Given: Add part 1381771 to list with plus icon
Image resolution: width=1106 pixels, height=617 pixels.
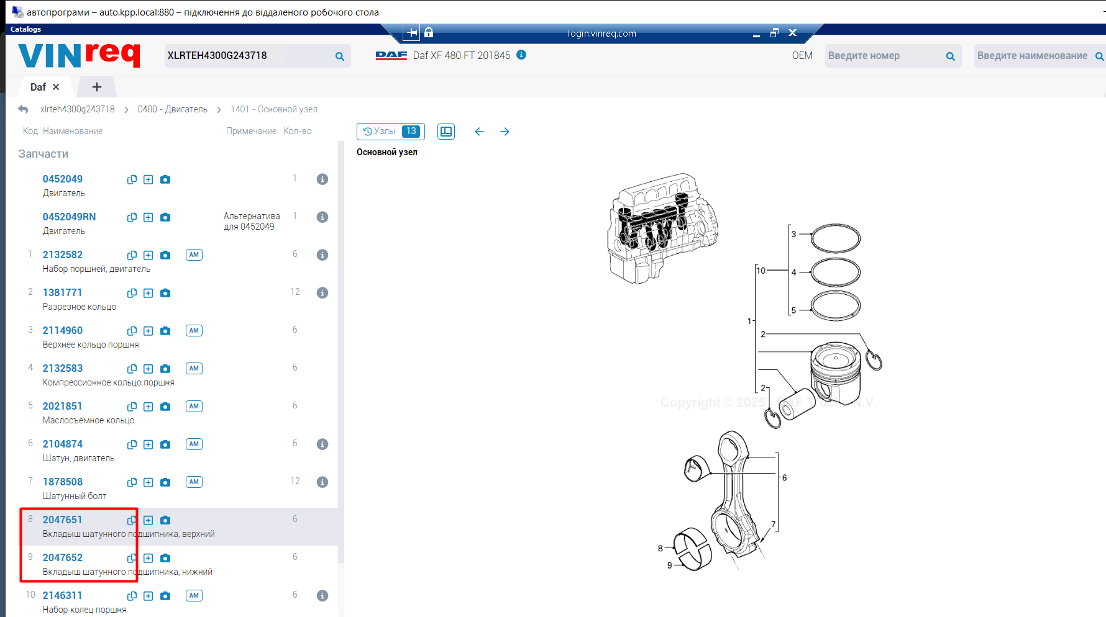Looking at the screenshot, I should pos(148,293).
